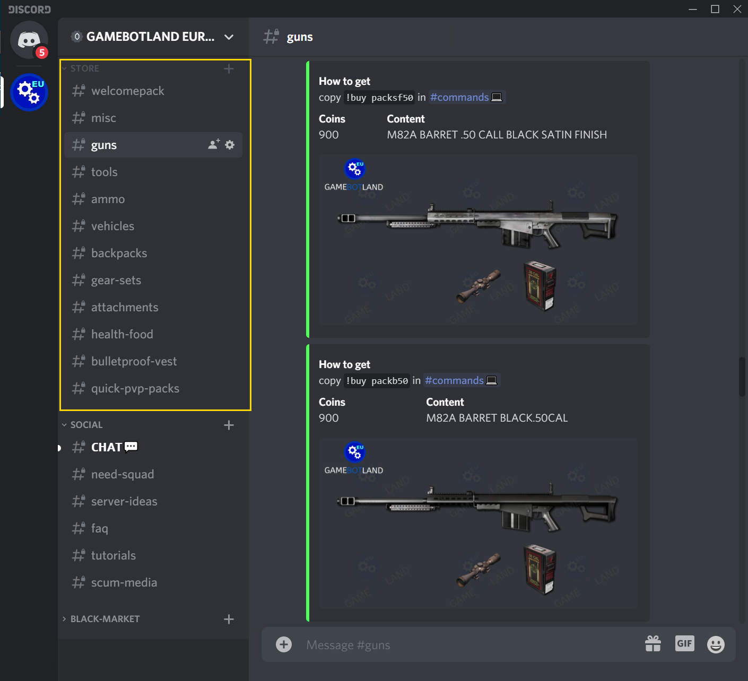Select the GameBotLand EU server icon
The height and width of the screenshot is (681, 748).
(29, 92)
